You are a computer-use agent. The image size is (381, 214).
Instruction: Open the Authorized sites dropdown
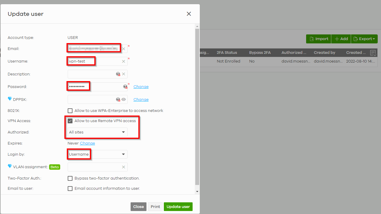coord(97,132)
